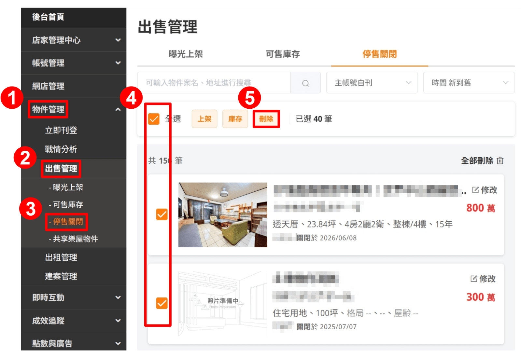This screenshot has width=521, height=357.
Task: Click 修改 on the 800 萬 listing
Action: pos(489,190)
